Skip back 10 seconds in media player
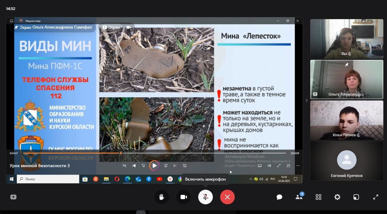The height and width of the screenshot is (214, 387). [x=143, y=166]
